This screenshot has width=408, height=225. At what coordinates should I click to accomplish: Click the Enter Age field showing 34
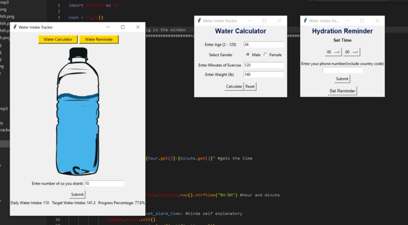pos(264,44)
